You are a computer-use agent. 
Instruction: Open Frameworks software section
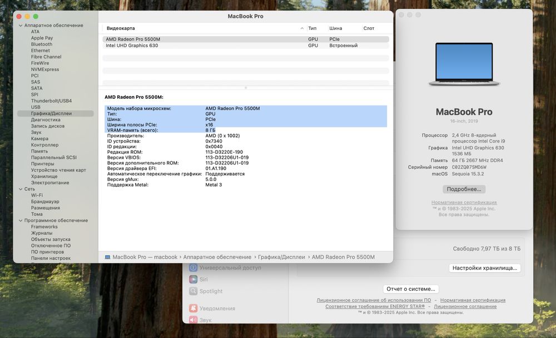44,227
